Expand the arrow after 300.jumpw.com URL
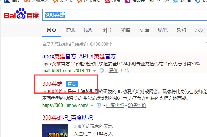This screenshot has width=207, height=137. pyautogui.click(x=92, y=105)
